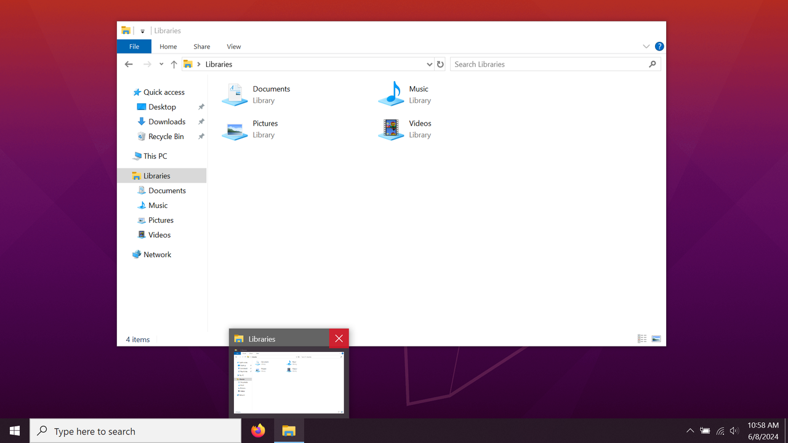Go up one folder level arrow
This screenshot has width=788, height=443.
tap(174, 64)
